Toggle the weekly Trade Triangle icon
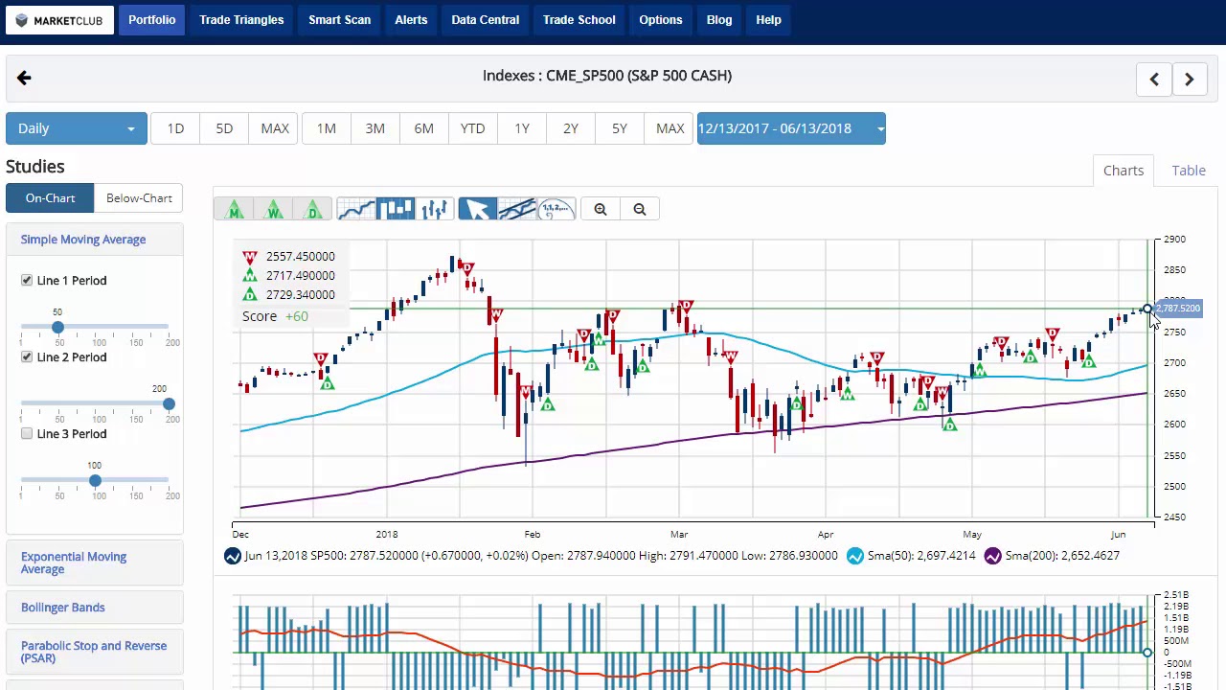The image size is (1226, 690). [x=274, y=209]
